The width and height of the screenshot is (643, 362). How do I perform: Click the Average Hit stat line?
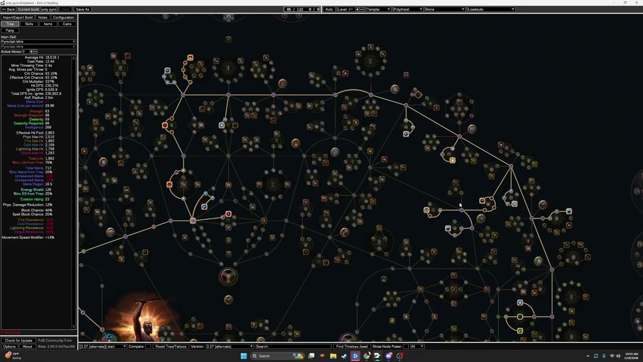point(42,57)
